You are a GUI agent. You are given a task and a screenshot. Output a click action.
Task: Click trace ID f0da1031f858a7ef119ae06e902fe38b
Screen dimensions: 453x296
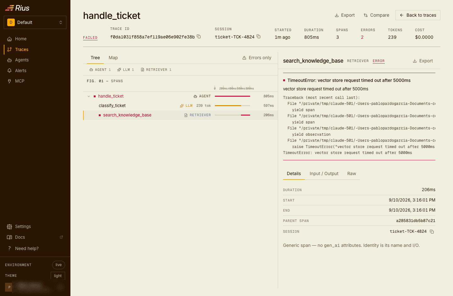tap(153, 37)
